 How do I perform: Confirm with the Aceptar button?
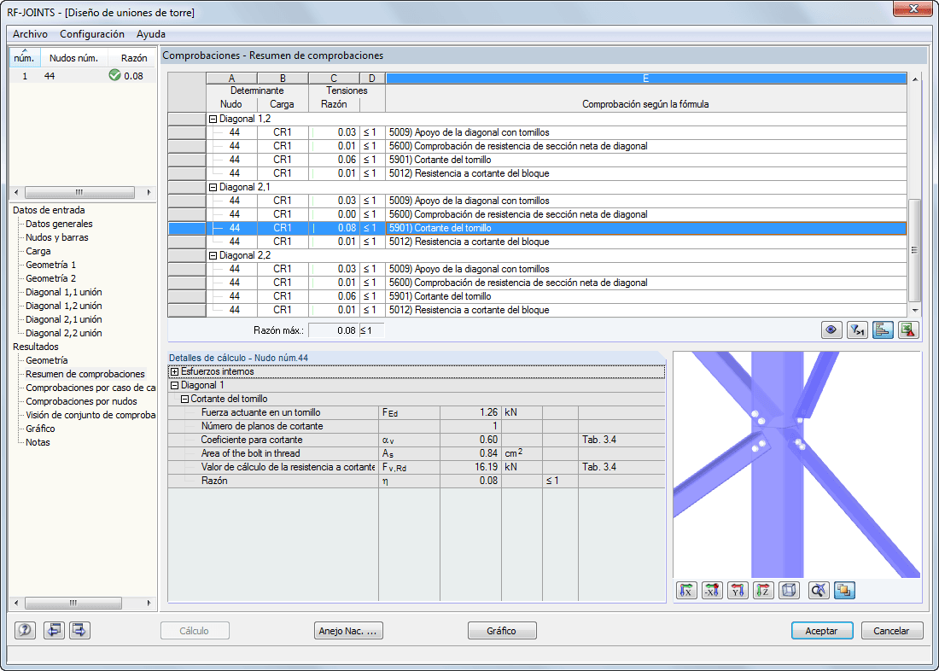coord(821,631)
